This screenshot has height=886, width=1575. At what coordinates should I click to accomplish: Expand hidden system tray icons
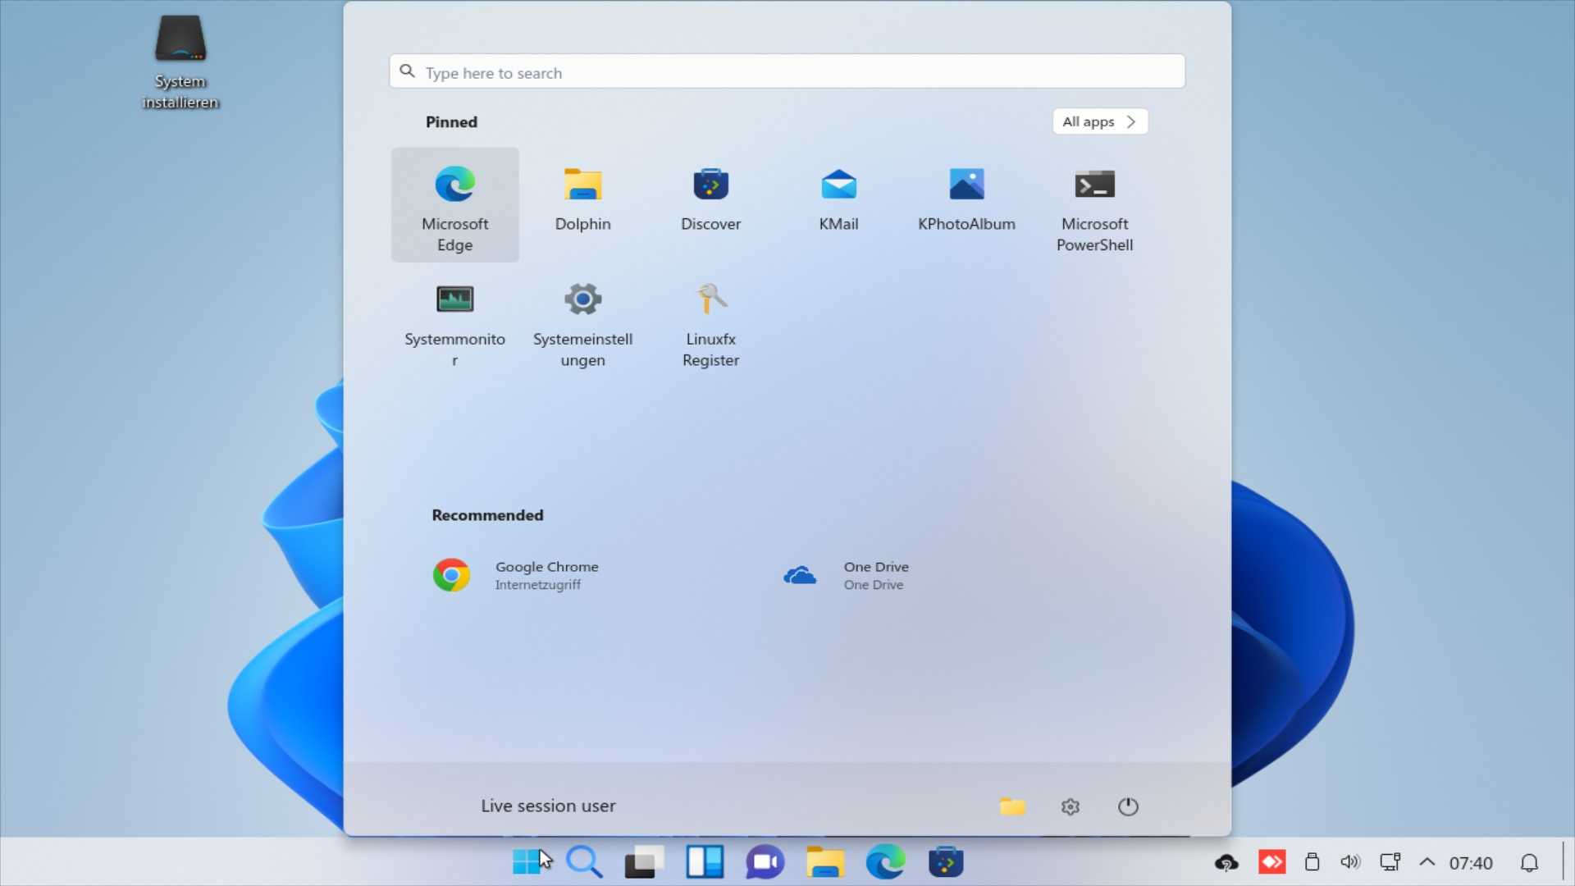tap(1427, 861)
